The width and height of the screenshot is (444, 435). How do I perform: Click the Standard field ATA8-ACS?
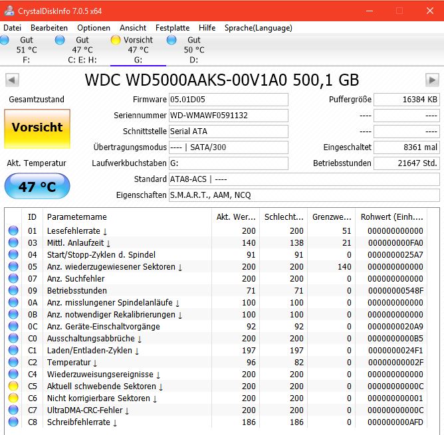point(304,179)
